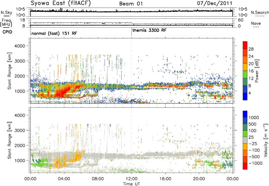Click the '18' frequency axis tick

(23, 20)
